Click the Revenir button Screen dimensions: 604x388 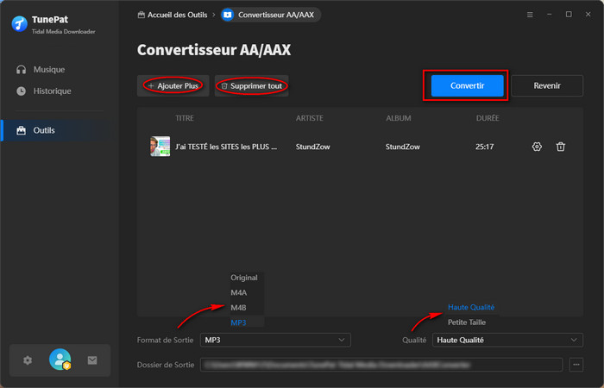pyautogui.click(x=547, y=85)
